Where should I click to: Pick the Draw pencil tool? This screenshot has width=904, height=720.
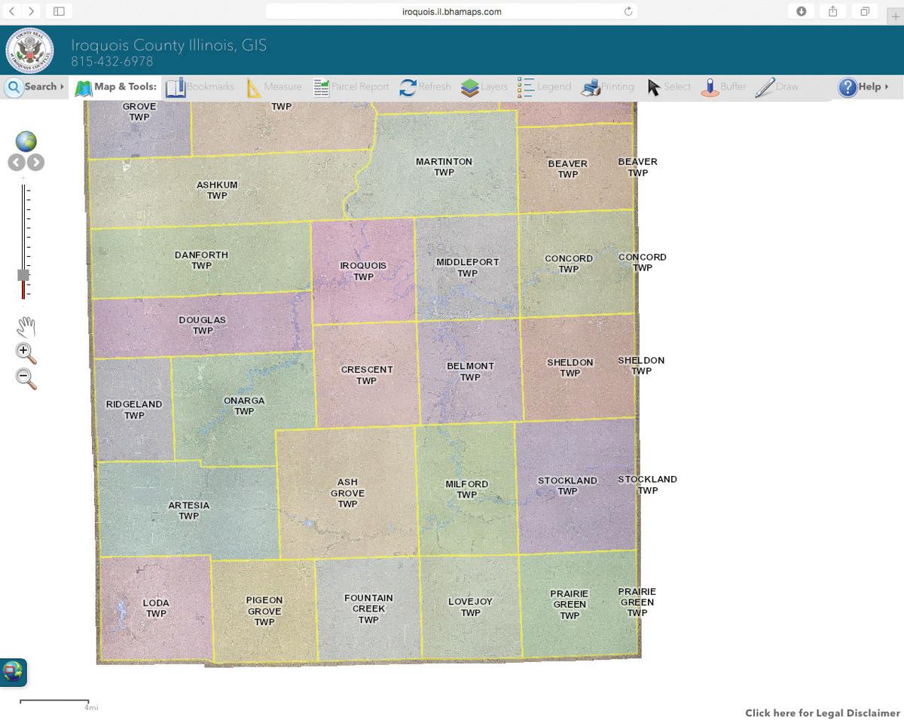[777, 87]
